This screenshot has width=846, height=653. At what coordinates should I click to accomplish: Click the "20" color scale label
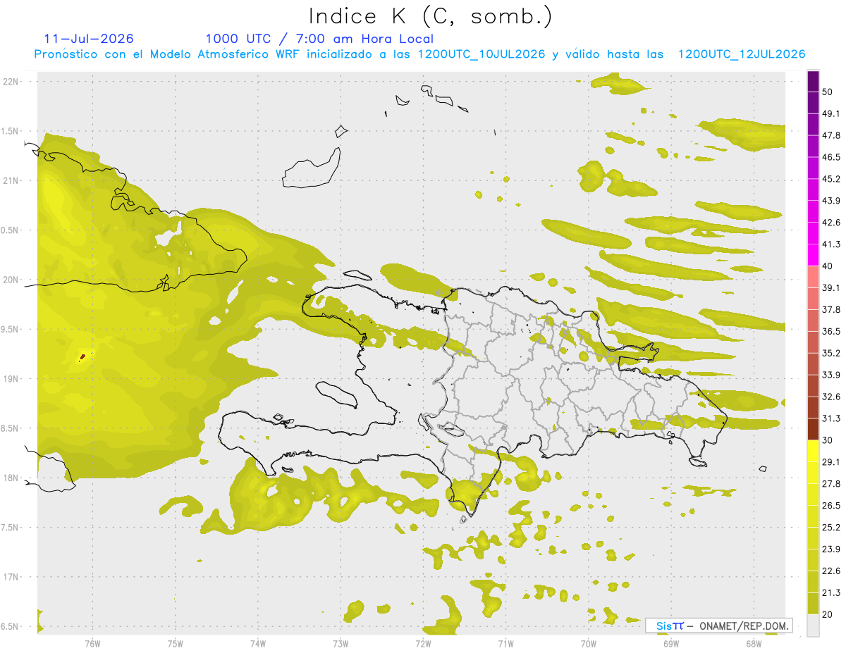coord(828,615)
